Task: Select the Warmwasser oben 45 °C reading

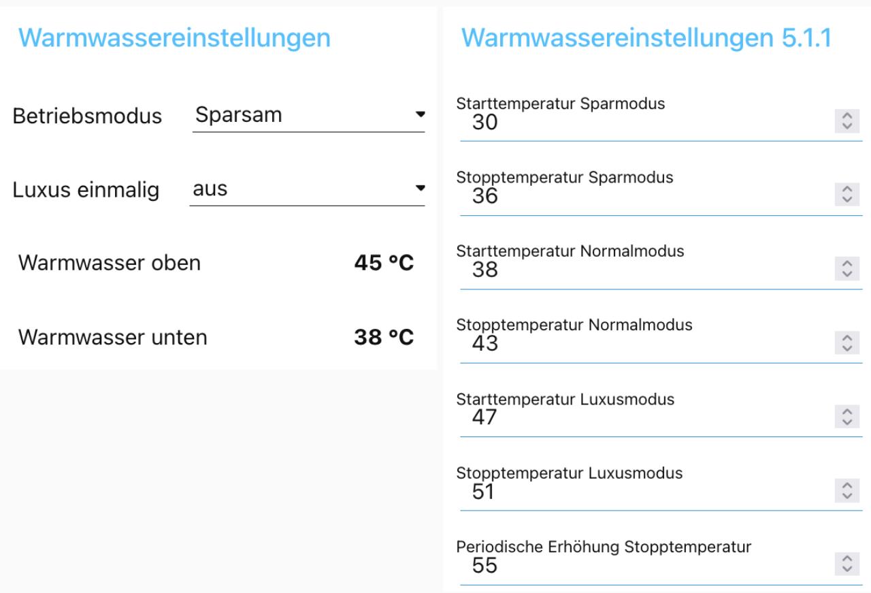Action: [384, 263]
